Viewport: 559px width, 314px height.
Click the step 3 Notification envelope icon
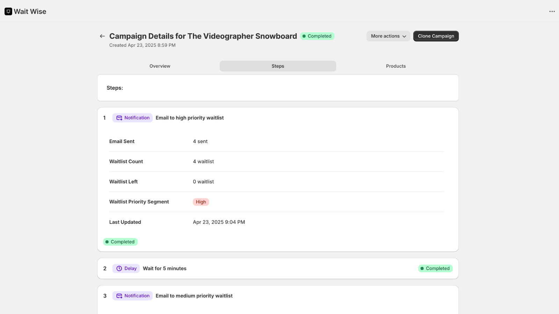tap(119, 296)
